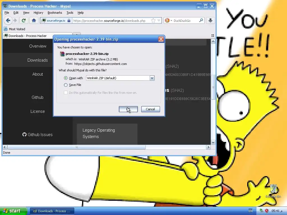Reload the page with the refresh icon
This screenshot has width=287, height=215.
(24, 20)
